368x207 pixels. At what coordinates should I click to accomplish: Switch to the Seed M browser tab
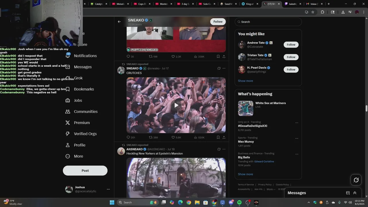point(229,4)
